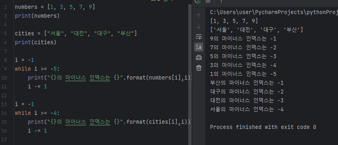Viewport: 338px width, 145px height.
Task: Click output '부산의 마이너스 인덱스는 -1'
Action: (247, 83)
